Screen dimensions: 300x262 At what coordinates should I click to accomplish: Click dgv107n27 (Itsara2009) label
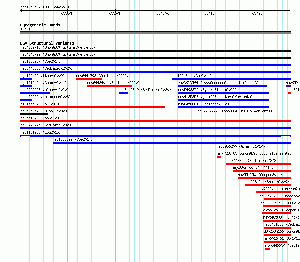coord(42,76)
